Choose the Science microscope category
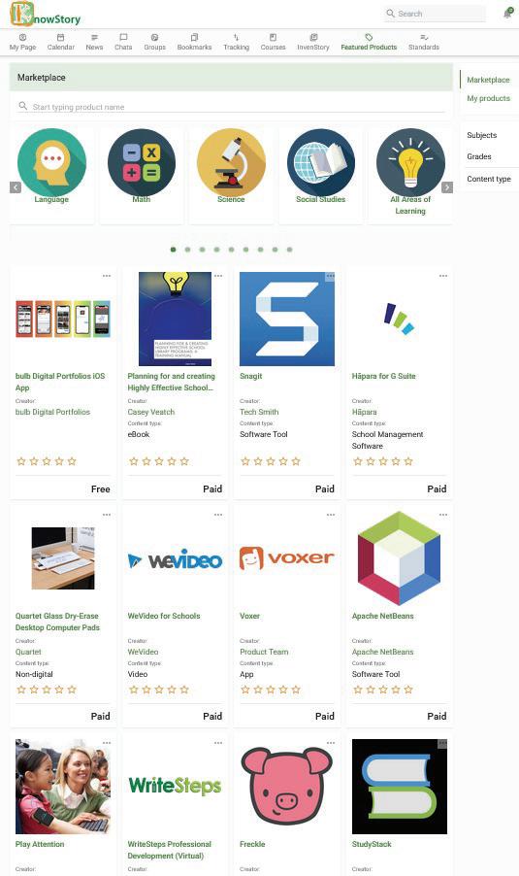The image size is (519, 876). [231, 163]
